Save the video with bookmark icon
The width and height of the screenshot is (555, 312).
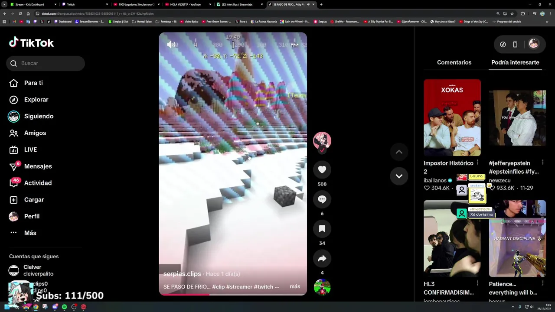click(x=322, y=228)
